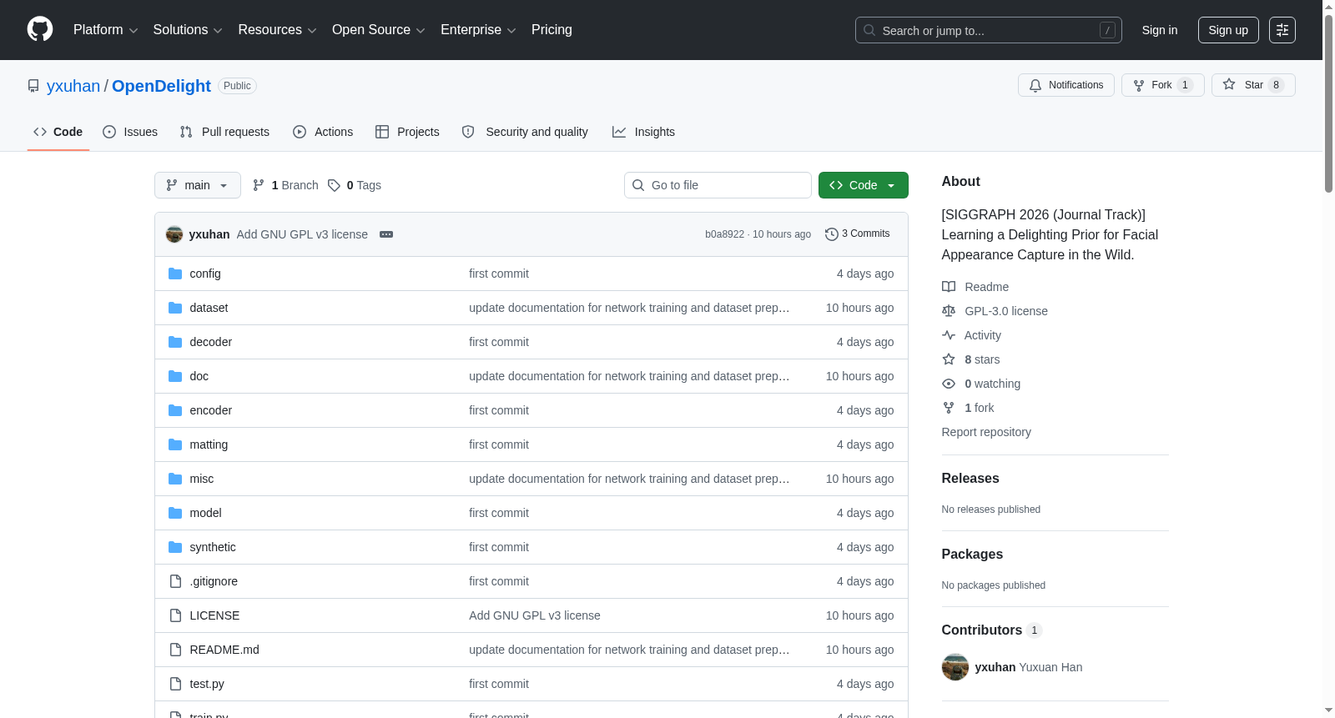Click the tag icon beside 0 Tags
Viewport: 1335px width, 718px height.
pos(334,185)
